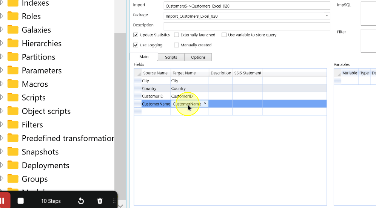Expand the Parameters tree node
This screenshot has width=376, height=208.
[2, 70]
